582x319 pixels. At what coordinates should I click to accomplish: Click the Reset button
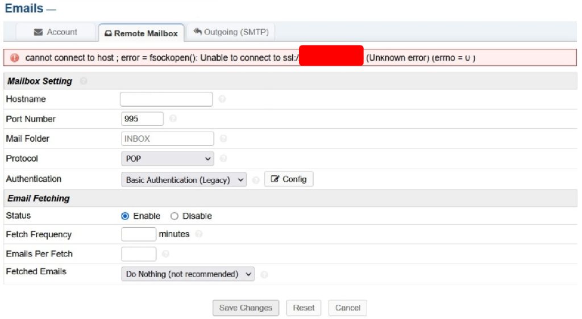tap(304, 308)
